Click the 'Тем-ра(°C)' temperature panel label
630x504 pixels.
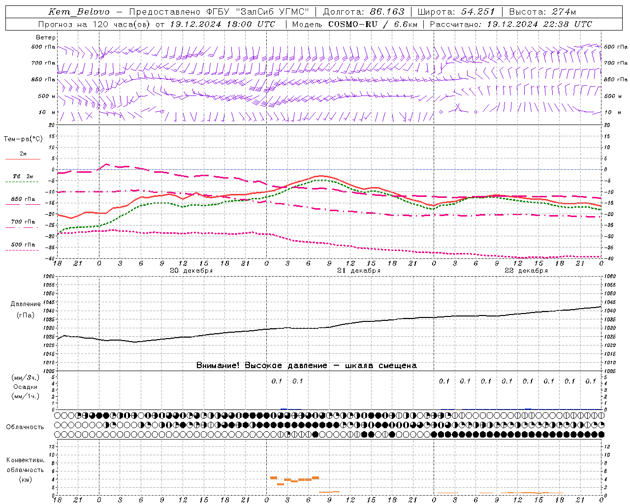click(23, 139)
